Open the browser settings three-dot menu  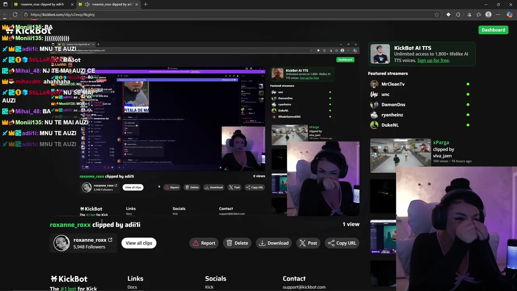point(498,15)
